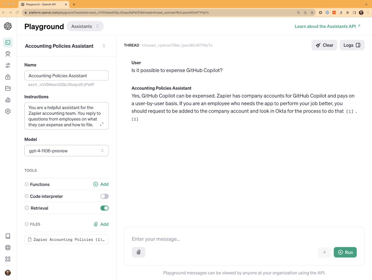The width and height of the screenshot is (372, 280).
Task: Click the Name input field
Action: pos(66,76)
